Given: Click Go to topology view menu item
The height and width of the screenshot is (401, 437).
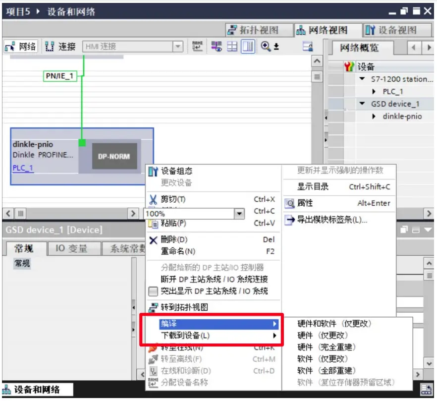Looking at the screenshot, I should click(214, 307).
